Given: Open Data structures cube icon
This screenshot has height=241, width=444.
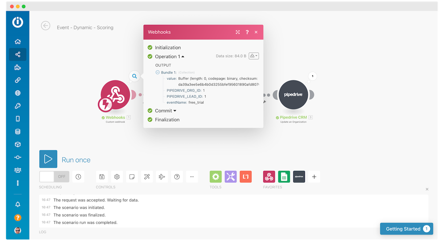Looking at the screenshot, I should pos(18,144).
